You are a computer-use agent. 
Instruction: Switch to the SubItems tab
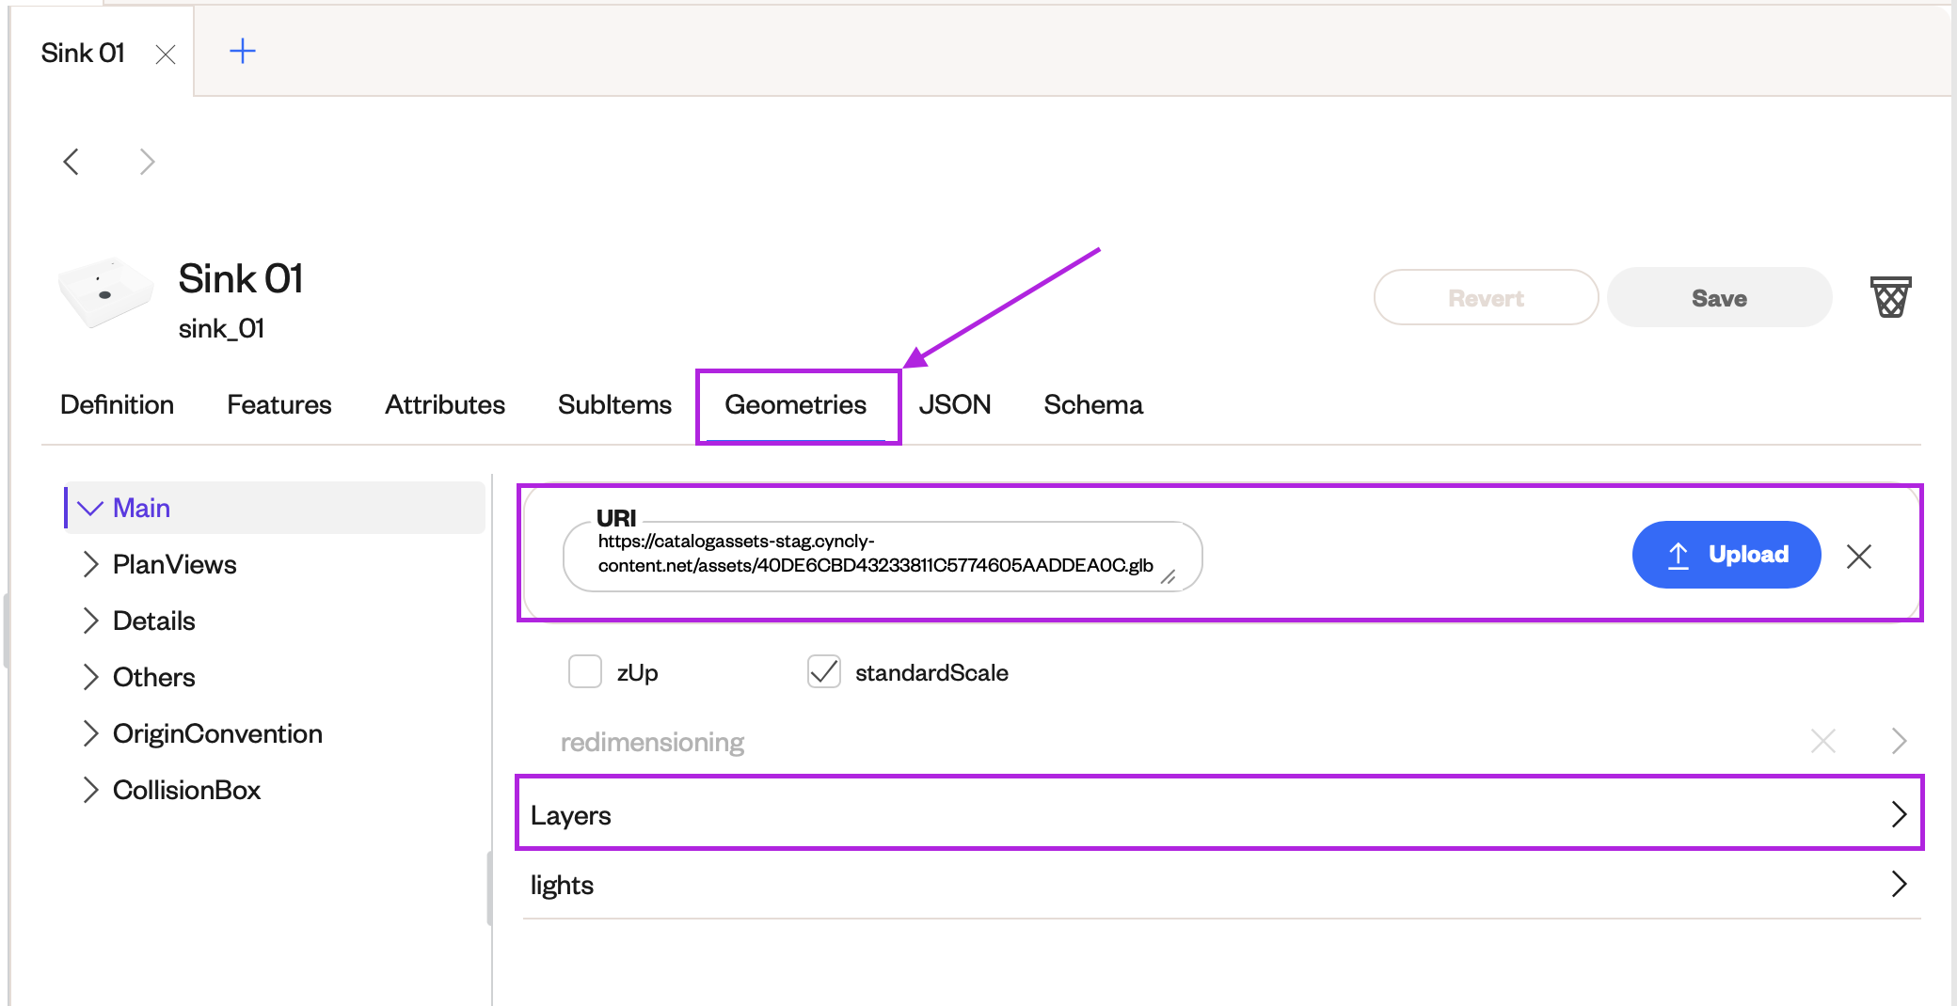[614, 404]
